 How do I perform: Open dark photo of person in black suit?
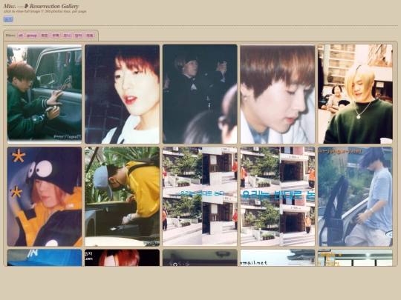pos(200,94)
